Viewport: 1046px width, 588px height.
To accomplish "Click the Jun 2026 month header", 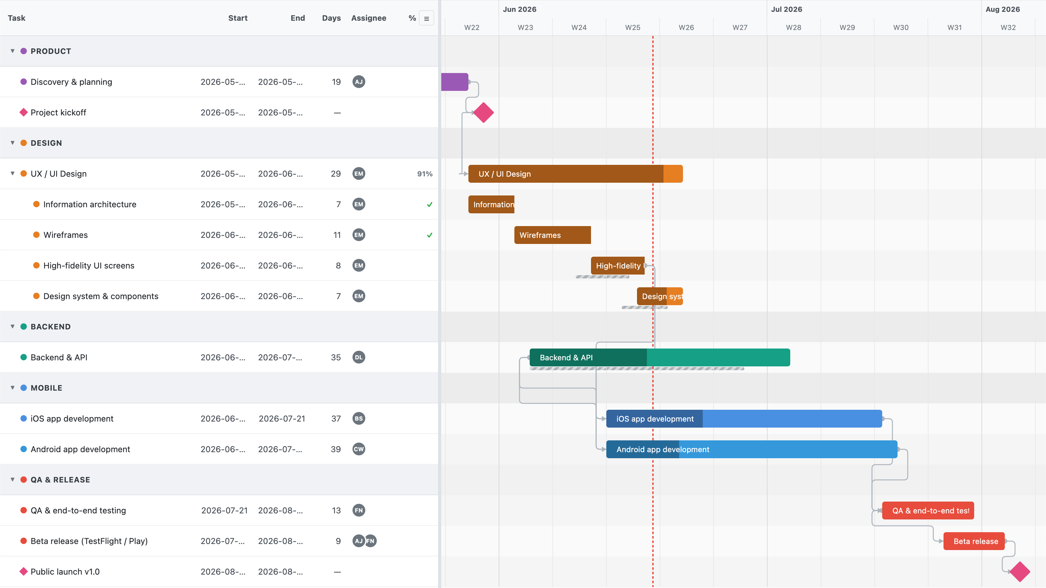I will click(519, 9).
